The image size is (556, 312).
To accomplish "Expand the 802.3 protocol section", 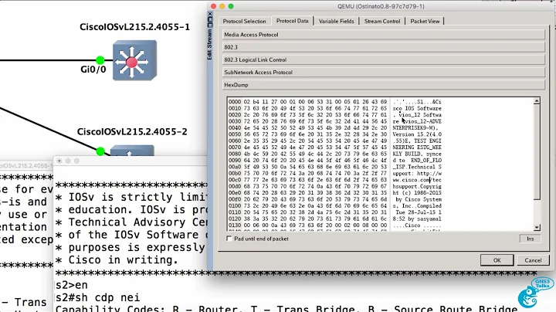I will [383, 47].
